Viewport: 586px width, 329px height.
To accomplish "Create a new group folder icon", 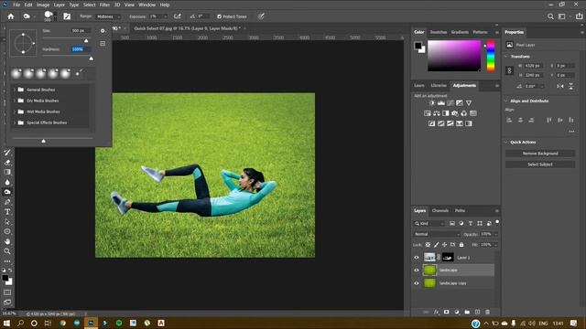I will pyautogui.click(x=467, y=312).
